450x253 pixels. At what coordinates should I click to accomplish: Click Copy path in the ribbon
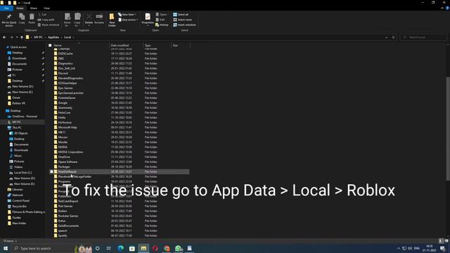[x=46, y=20]
